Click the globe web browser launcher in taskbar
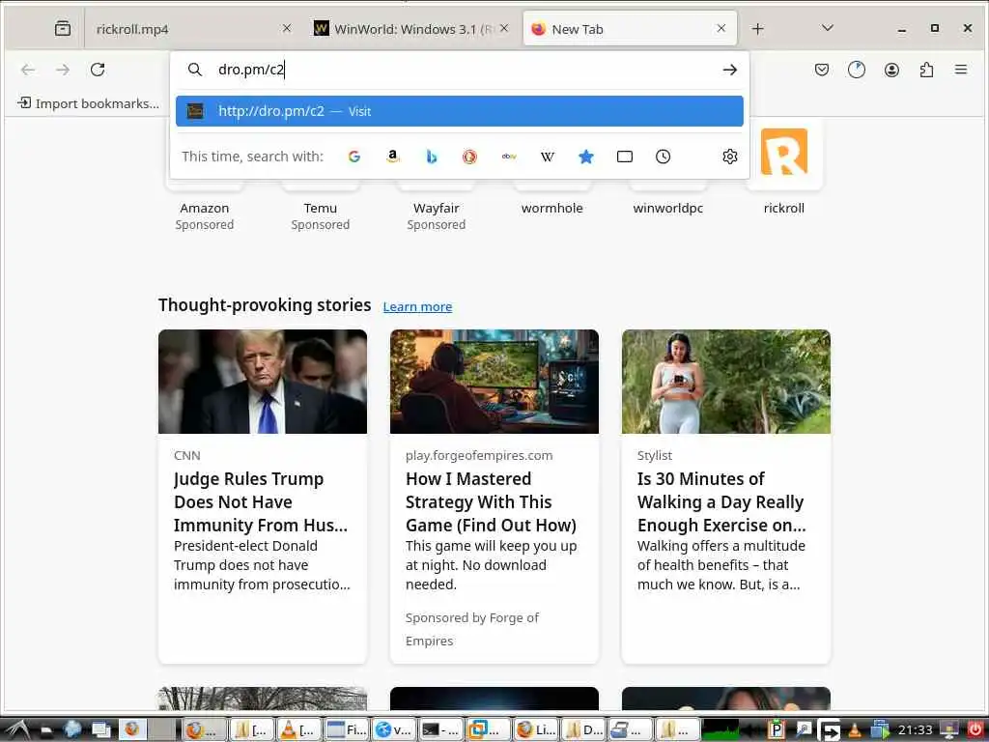This screenshot has height=742, width=989. [71, 729]
